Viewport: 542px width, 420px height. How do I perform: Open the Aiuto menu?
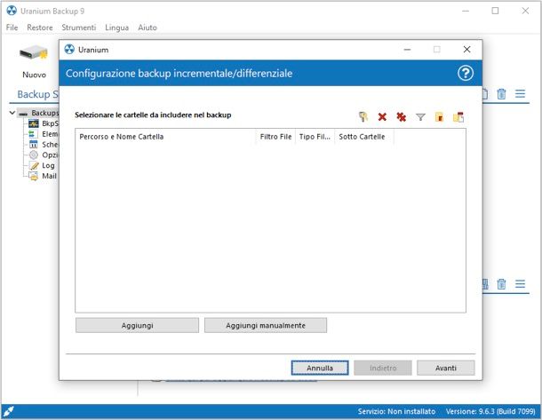(147, 28)
